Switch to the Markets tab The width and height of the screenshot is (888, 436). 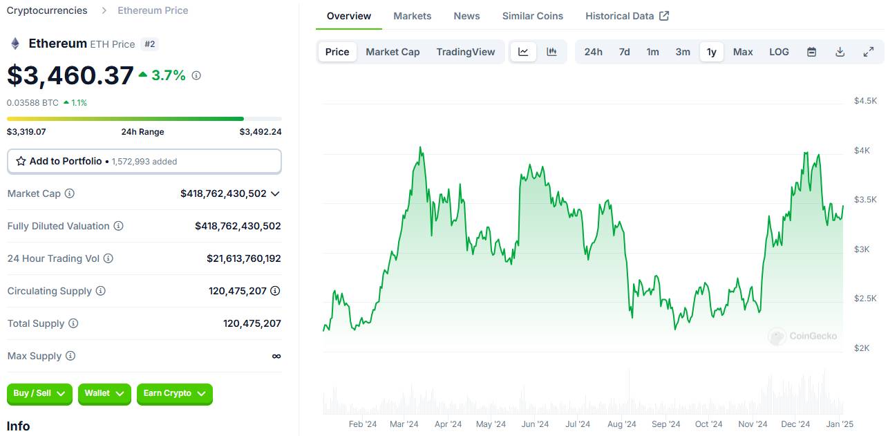[413, 16]
